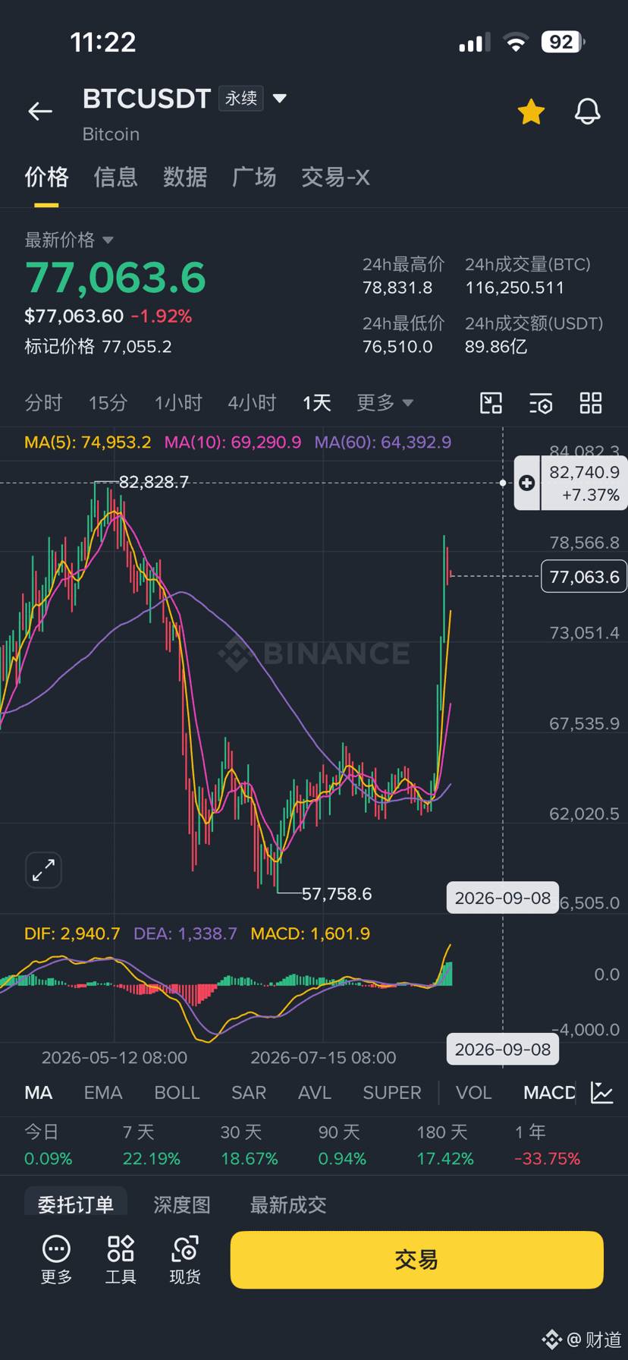Open the multi-chart grid layout icon
The image size is (628, 1360).
click(x=591, y=403)
